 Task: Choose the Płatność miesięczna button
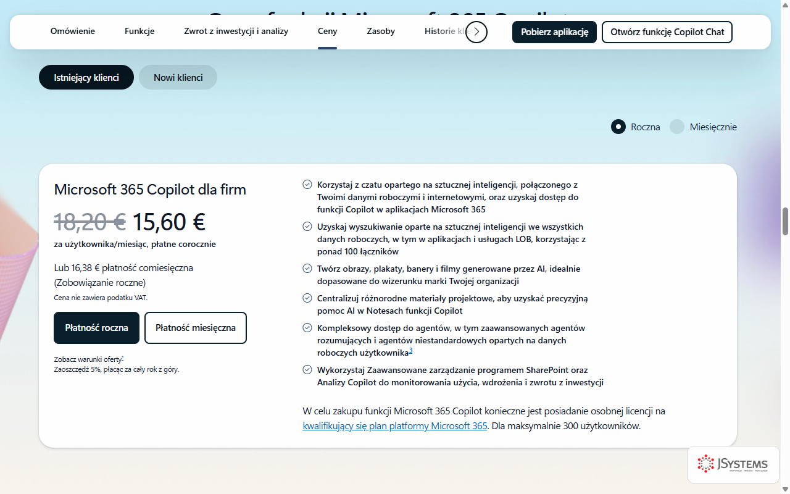pos(196,328)
